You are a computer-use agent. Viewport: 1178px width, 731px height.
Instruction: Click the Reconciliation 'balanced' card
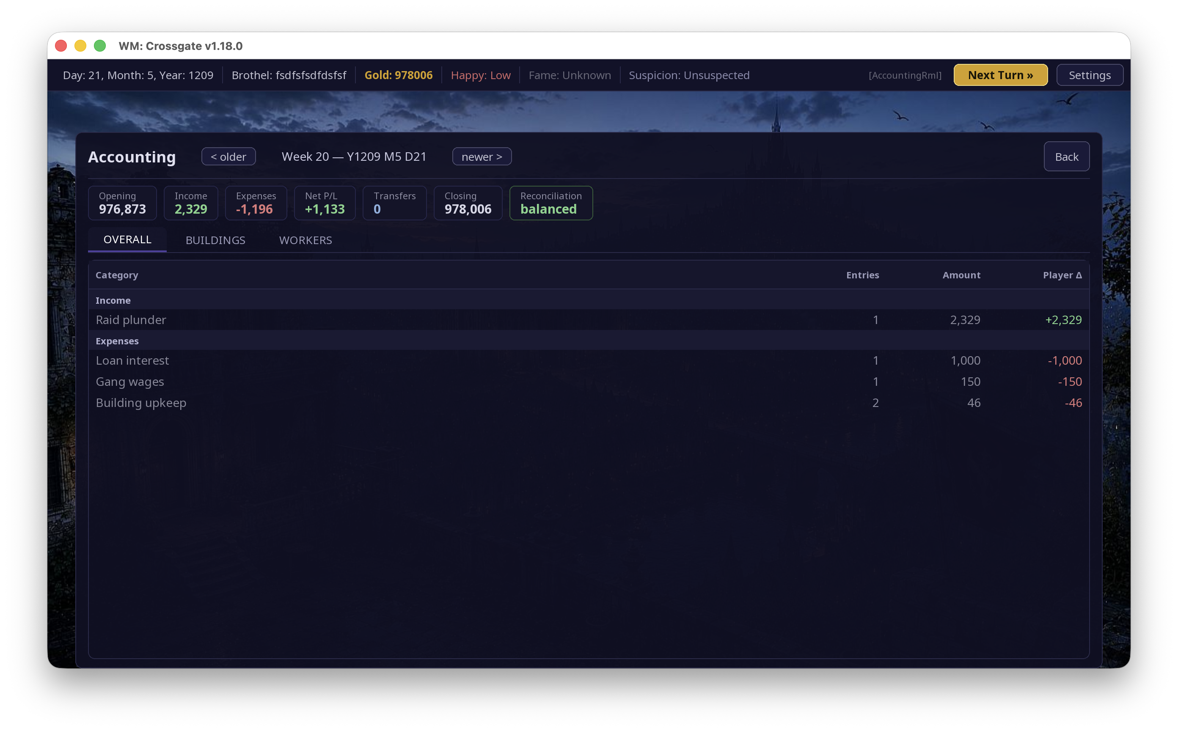tap(551, 203)
